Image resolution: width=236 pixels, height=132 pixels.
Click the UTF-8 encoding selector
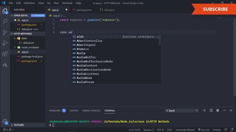coord(160,130)
